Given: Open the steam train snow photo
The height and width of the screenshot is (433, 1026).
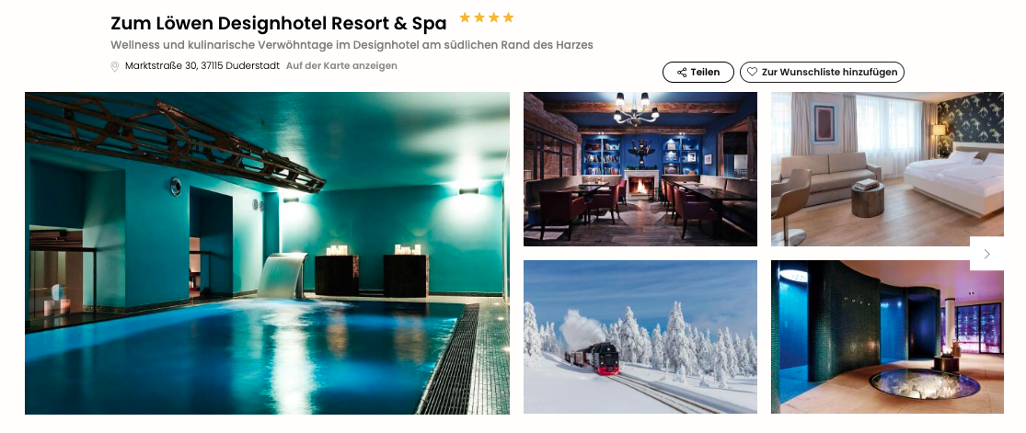Looking at the screenshot, I should [640, 336].
